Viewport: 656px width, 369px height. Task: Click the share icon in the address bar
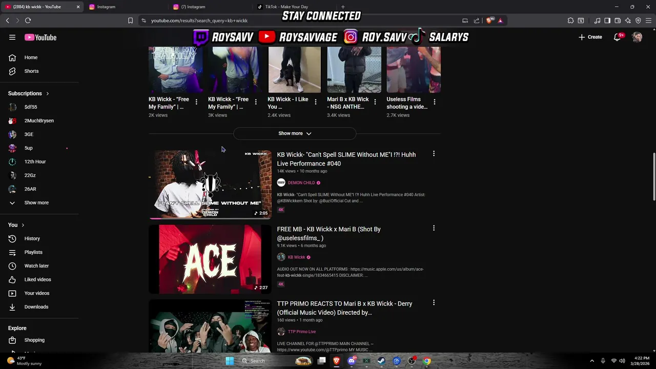477,20
